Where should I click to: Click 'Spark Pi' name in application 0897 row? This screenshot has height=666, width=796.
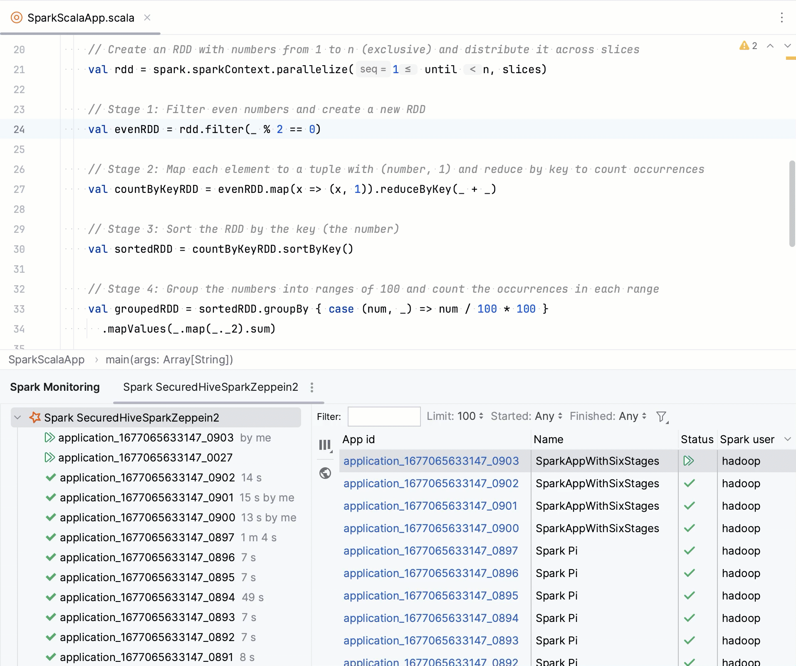pyautogui.click(x=556, y=551)
